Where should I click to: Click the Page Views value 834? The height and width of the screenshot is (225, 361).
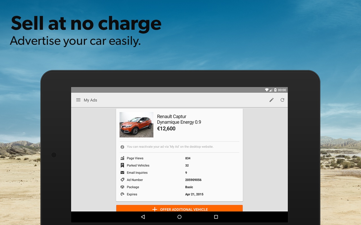188,158
